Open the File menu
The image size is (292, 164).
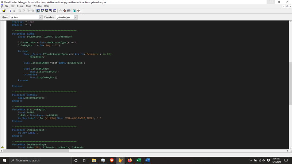pos(7,6)
